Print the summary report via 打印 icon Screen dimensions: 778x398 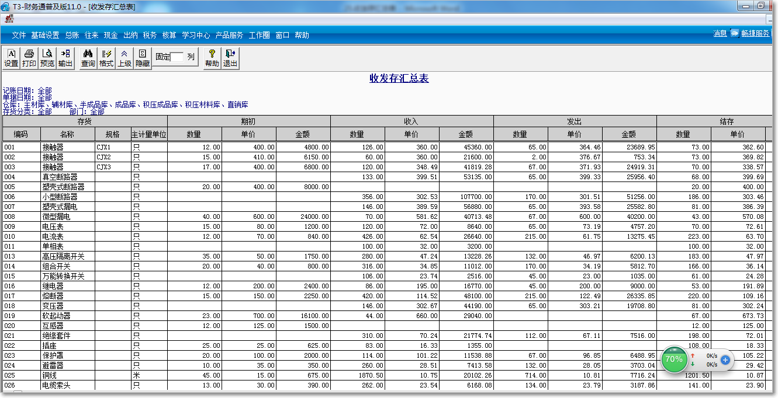[x=29, y=57]
